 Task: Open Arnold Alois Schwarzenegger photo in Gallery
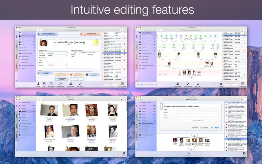click(70, 110)
